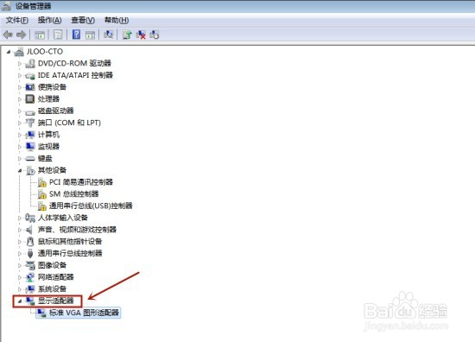Toggle the console tree pane icon
The width and height of the screenshot is (475, 342).
click(40, 35)
